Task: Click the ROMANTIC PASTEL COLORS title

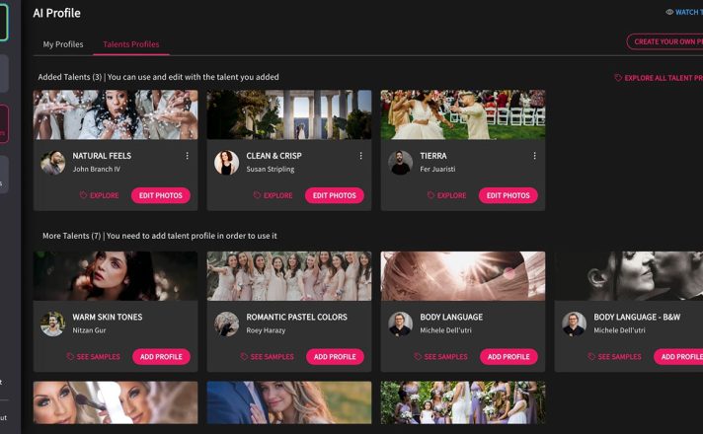Action: click(296, 317)
